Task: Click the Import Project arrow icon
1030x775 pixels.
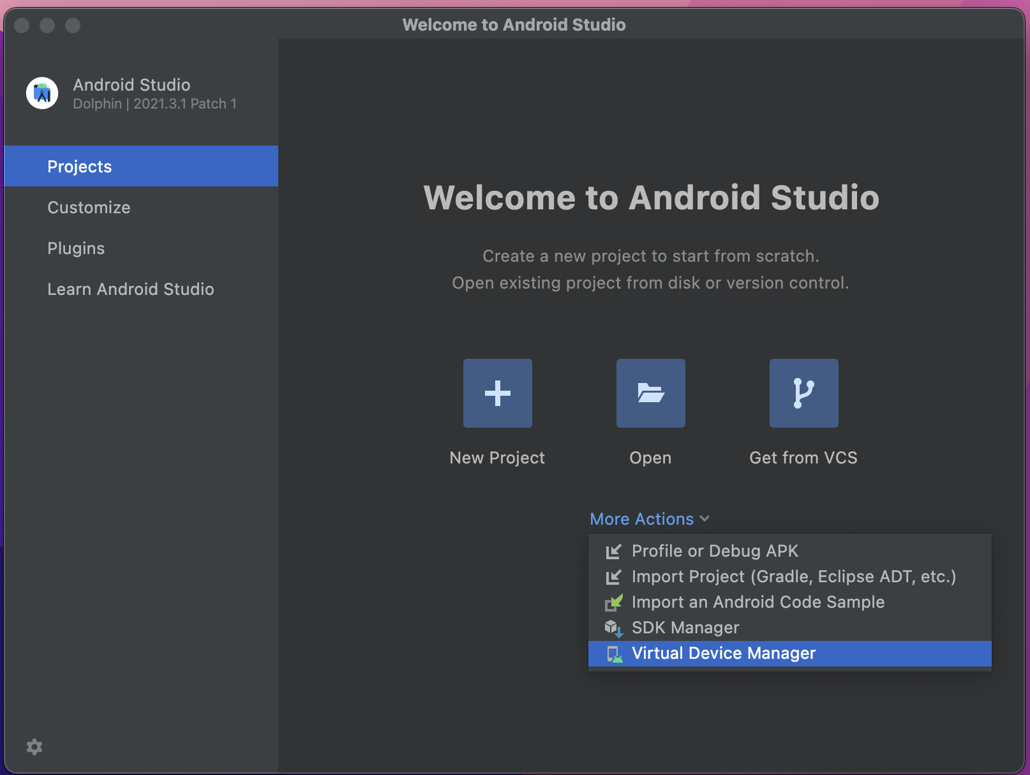Action: (x=613, y=577)
